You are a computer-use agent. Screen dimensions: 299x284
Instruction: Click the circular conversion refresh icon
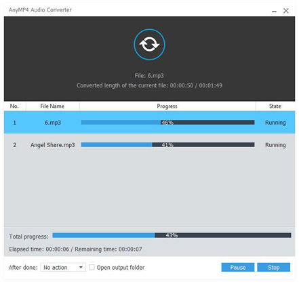[149, 44]
